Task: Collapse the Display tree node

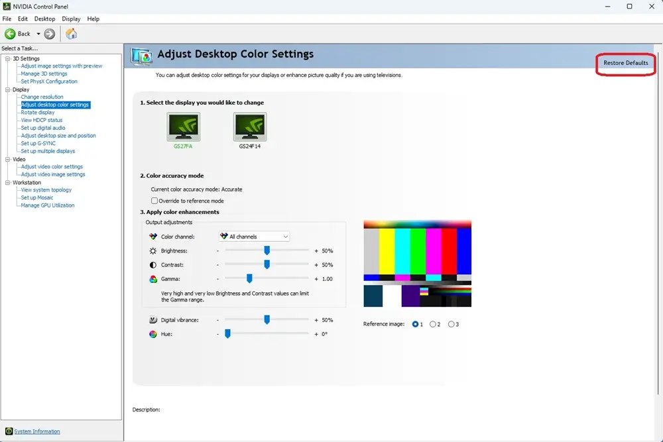Action: [7, 89]
